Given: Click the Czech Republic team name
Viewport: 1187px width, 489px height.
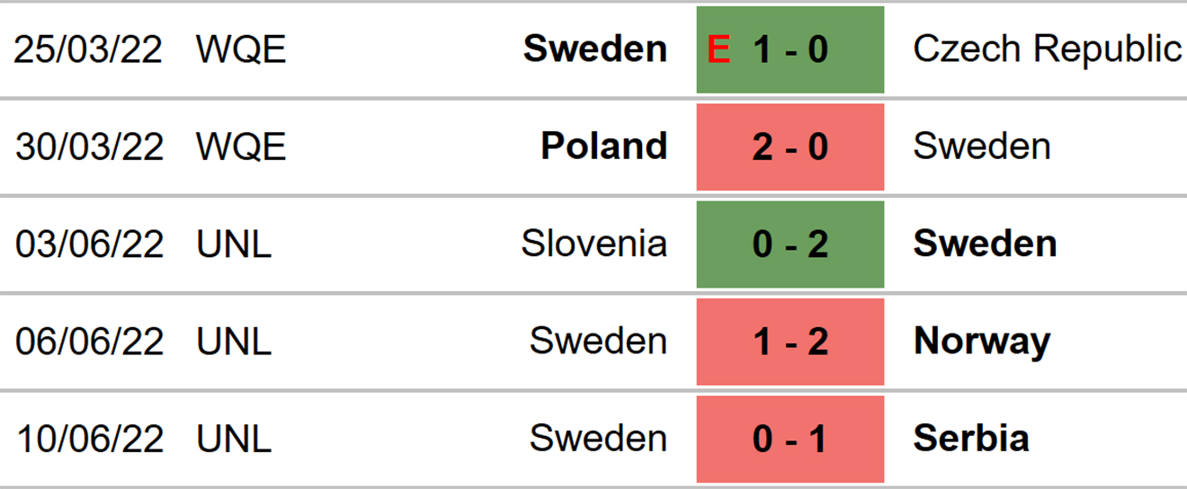Looking at the screenshot, I should [1048, 49].
